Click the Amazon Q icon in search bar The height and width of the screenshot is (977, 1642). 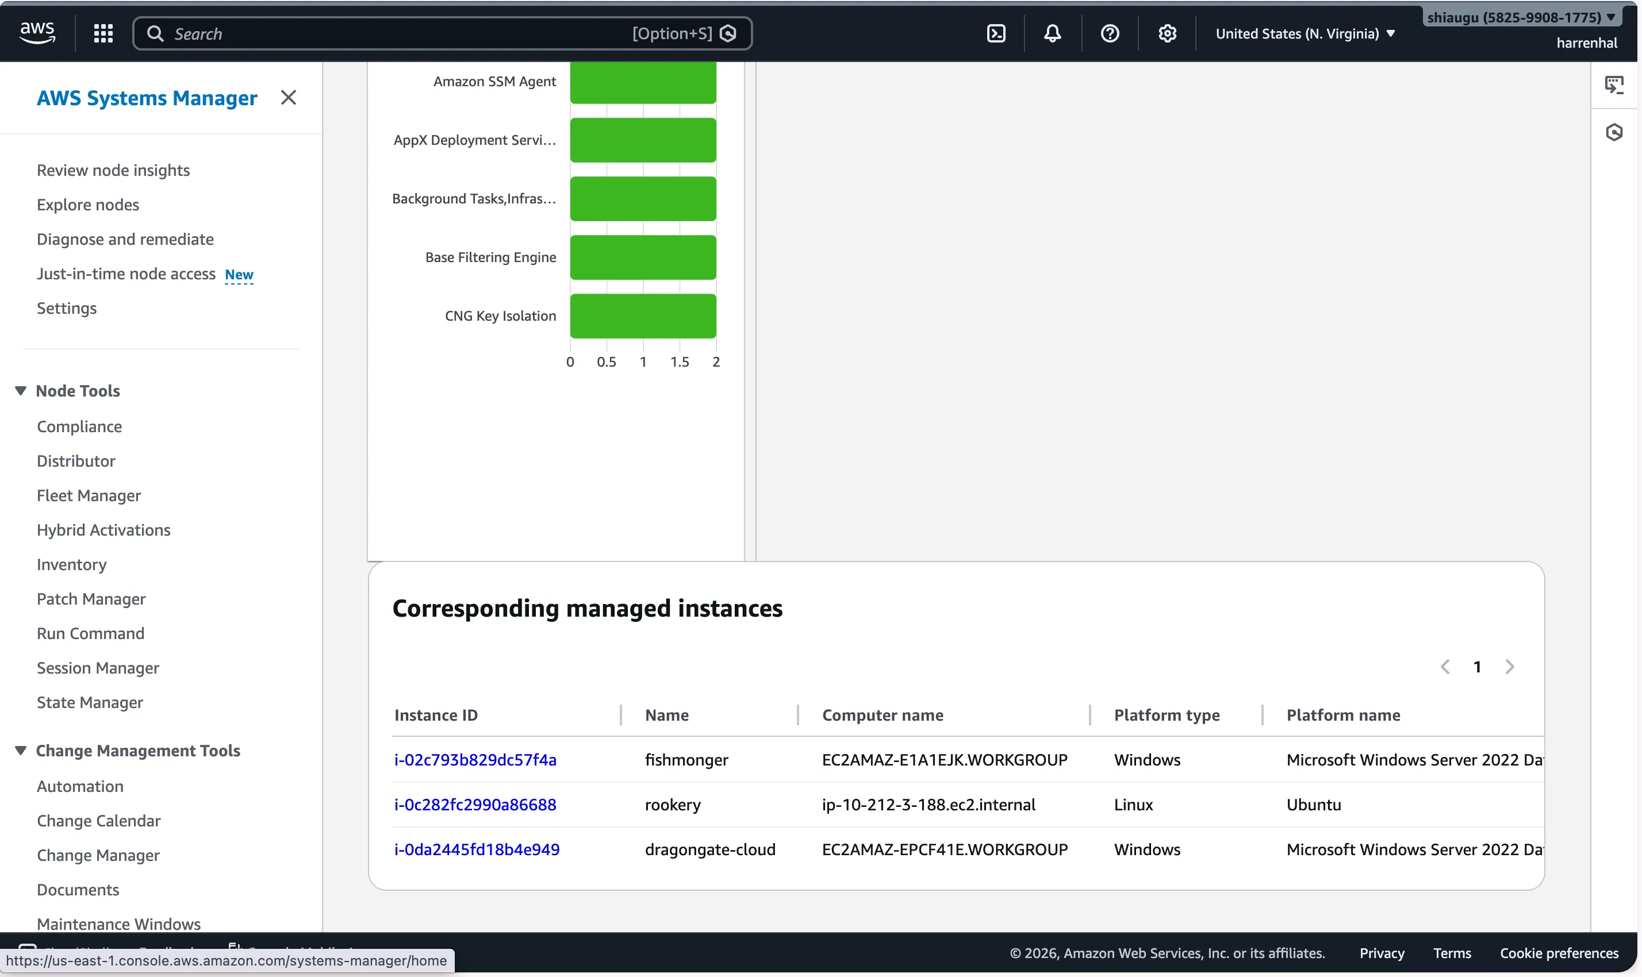tap(728, 33)
